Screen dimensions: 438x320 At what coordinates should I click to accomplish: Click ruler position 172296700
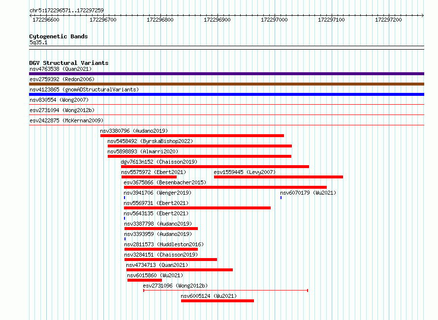[103, 20]
